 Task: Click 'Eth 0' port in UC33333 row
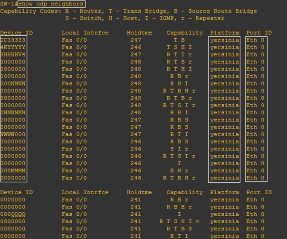[x=255, y=40]
